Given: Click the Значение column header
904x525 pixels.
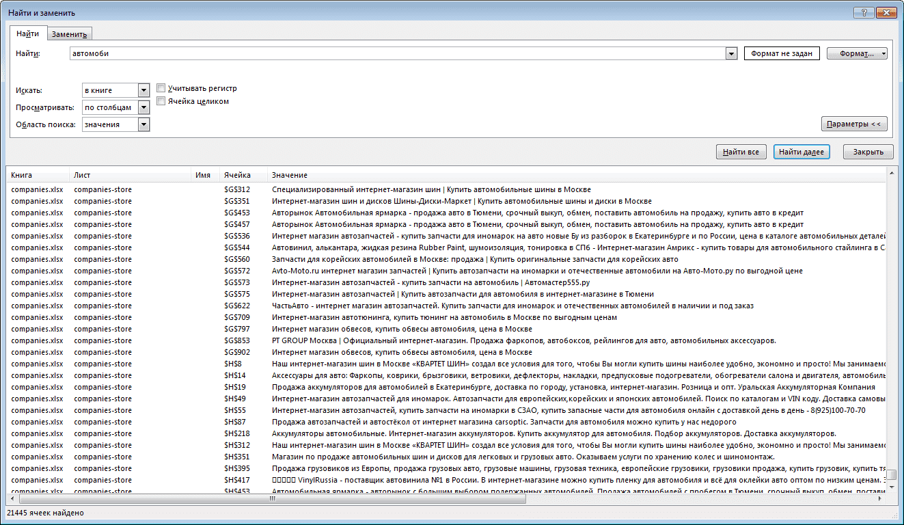Looking at the screenshot, I should (x=576, y=175).
